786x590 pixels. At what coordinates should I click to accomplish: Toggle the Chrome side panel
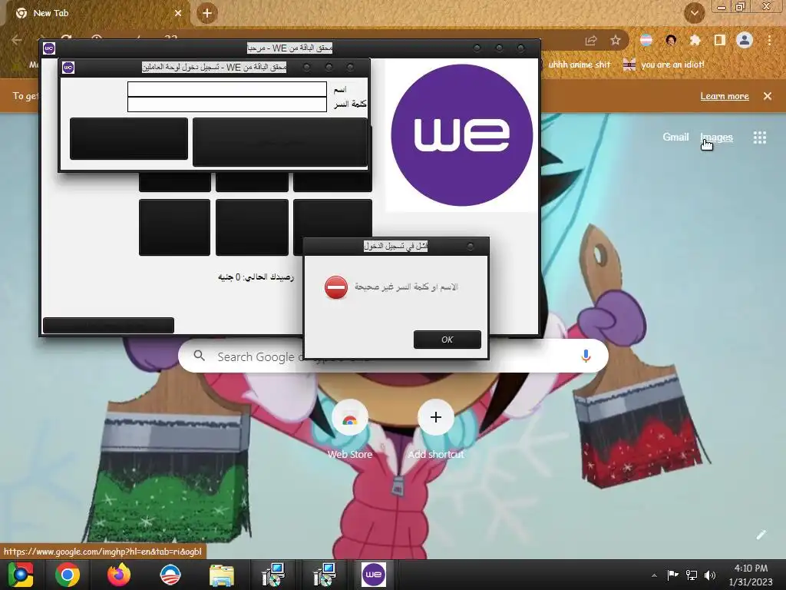point(719,40)
